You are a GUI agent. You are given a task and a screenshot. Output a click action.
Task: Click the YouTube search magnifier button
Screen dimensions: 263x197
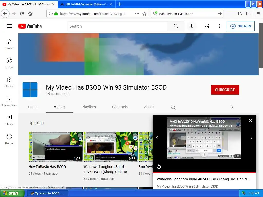click(176, 26)
